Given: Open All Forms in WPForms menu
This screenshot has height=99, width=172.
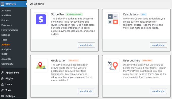Looking at the screenshot, I should [6, 11].
